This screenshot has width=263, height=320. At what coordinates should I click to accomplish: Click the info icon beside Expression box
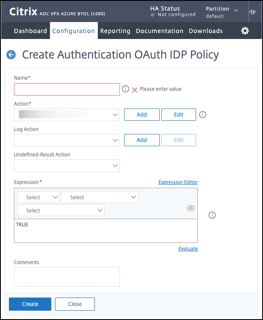pyautogui.click(x=212, y=215)
